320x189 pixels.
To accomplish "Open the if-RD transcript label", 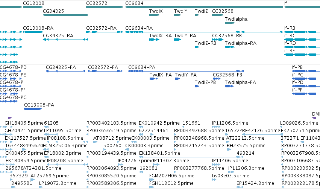I will click(x=290, y=43).
